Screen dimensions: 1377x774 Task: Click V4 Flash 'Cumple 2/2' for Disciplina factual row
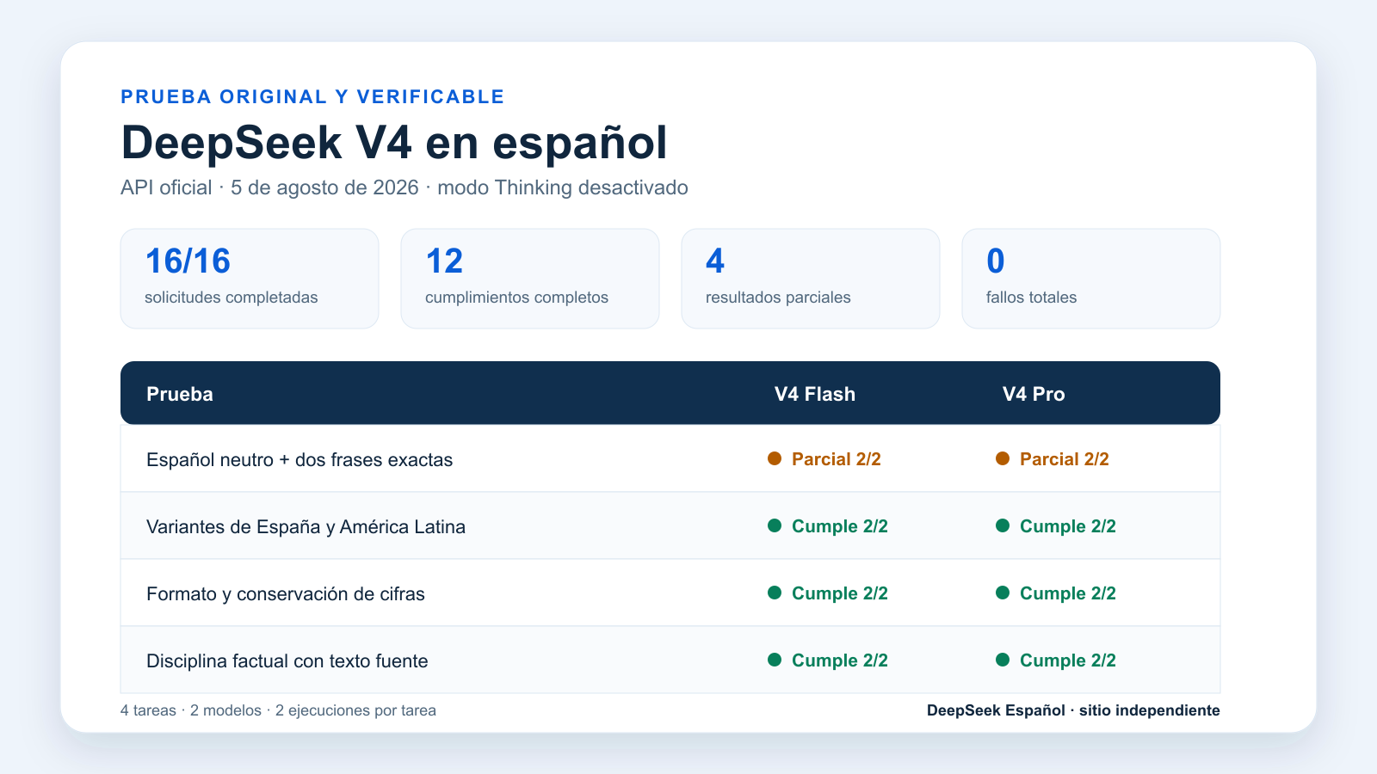pyautogui.click(x=828, y=660)
